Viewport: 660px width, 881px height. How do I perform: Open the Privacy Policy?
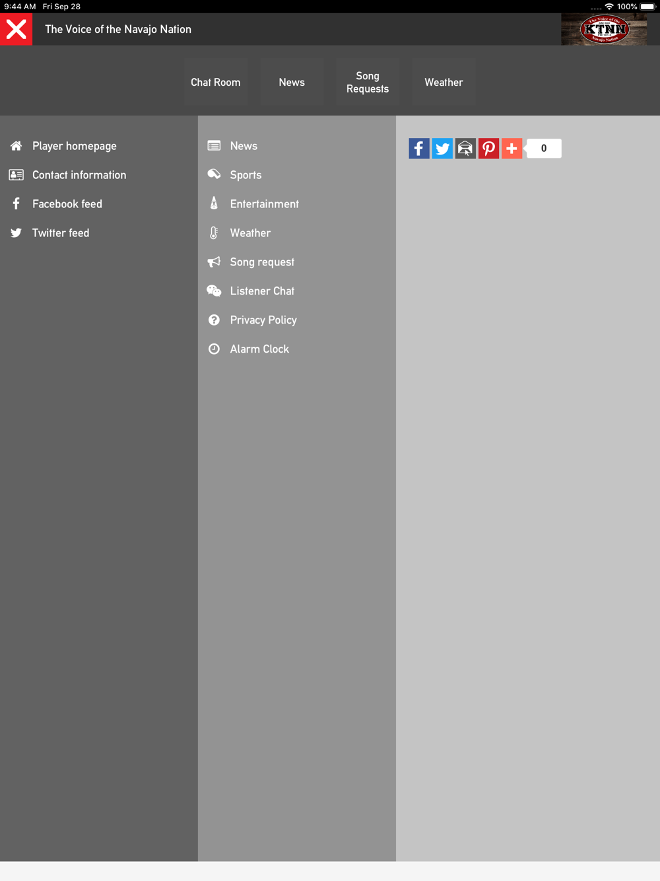click(263, 320)
